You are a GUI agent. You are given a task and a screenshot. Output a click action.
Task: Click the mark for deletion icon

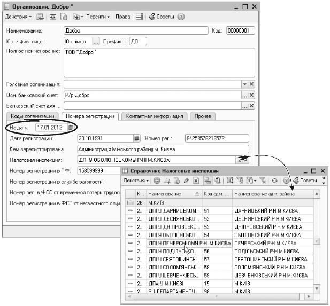point(195,181)
